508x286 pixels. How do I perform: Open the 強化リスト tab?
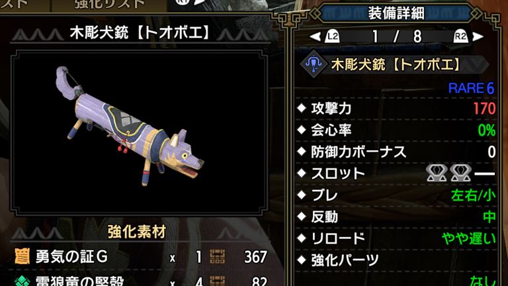110,5
